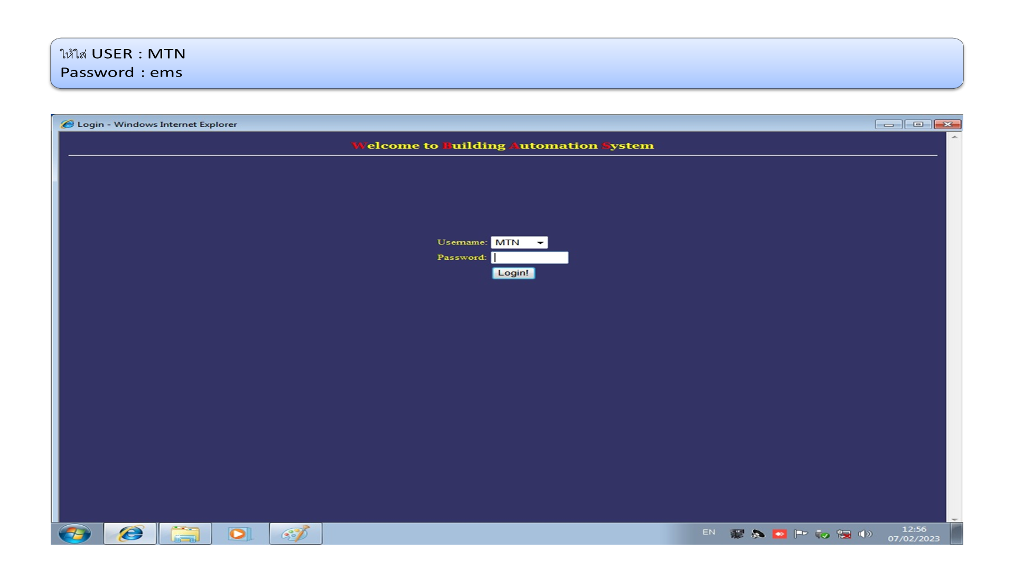Click the scrollbar up arrow

[954, 137]
